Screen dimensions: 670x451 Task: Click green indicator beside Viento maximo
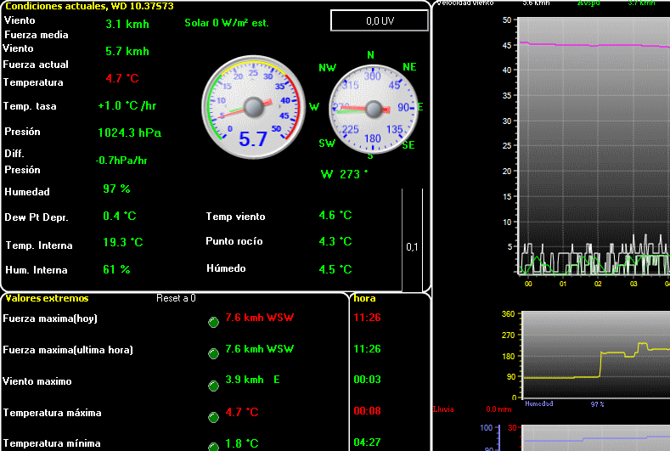click(213, 385)
